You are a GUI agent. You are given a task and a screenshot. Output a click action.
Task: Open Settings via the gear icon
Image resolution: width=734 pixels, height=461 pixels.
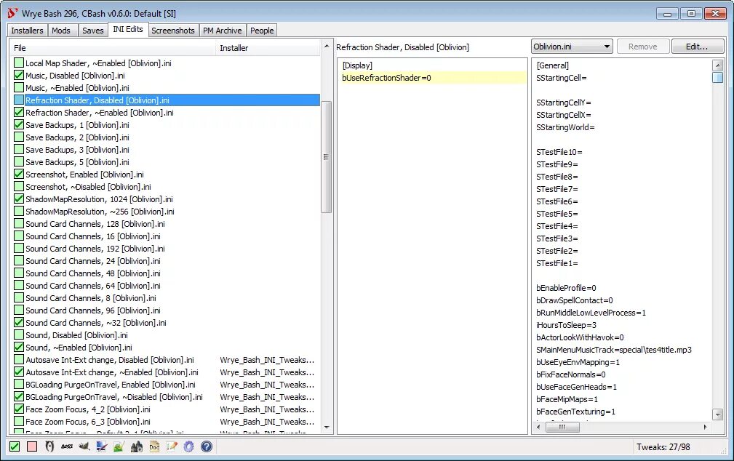[x=188, y=446]
